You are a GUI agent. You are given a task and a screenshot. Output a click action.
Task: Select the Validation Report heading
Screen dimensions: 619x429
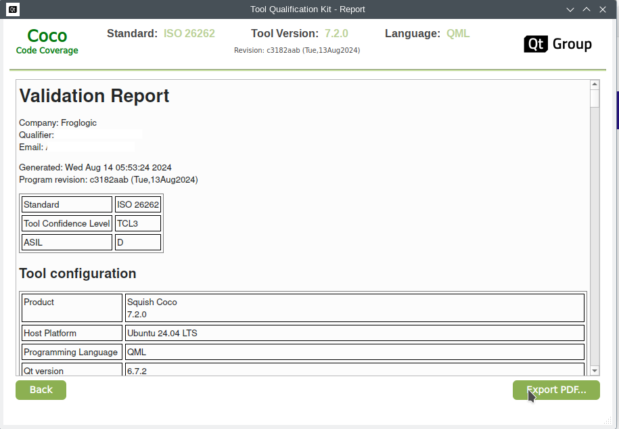click(x=94, y=96)
